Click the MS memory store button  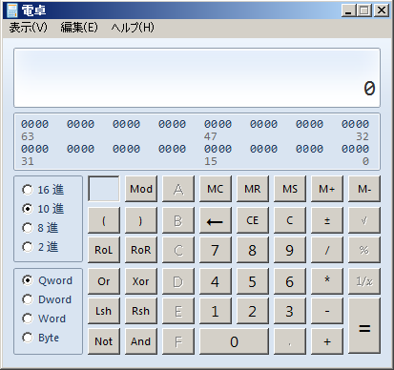click(290, 189)
